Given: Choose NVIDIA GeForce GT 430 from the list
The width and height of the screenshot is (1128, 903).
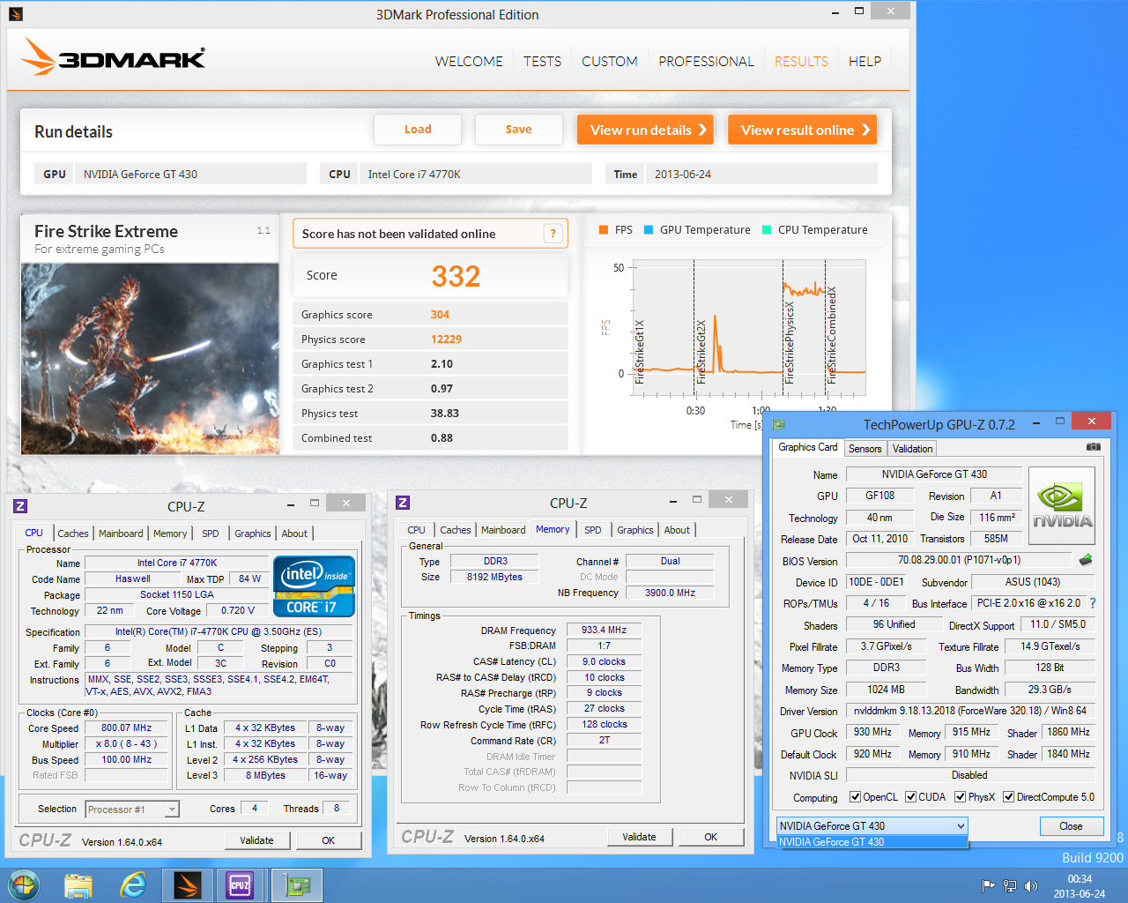Looking at the screenshot, I should pyautogui.click(x=872, y=842).
